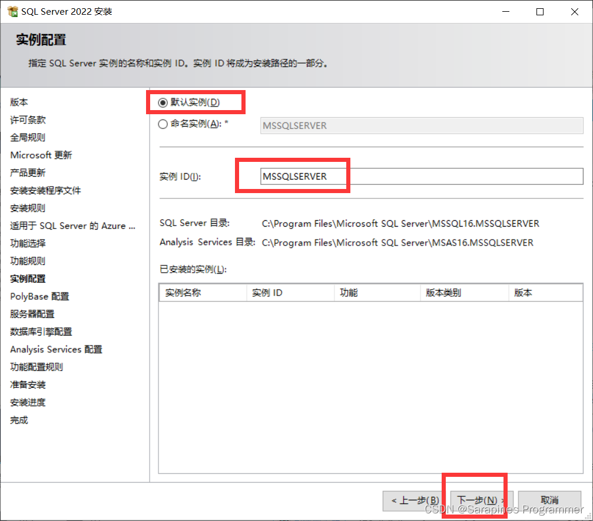This screenshot has height=521, width=593.
Task: Select the 功能规则 step in the sidebar
Action: point(28,261)
